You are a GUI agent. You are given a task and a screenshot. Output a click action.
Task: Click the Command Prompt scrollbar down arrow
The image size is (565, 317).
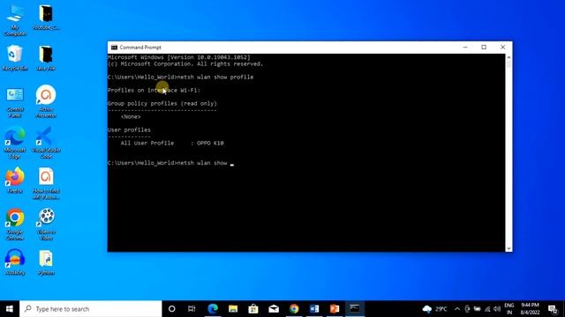pyautogui.click(x=508, y=248)
